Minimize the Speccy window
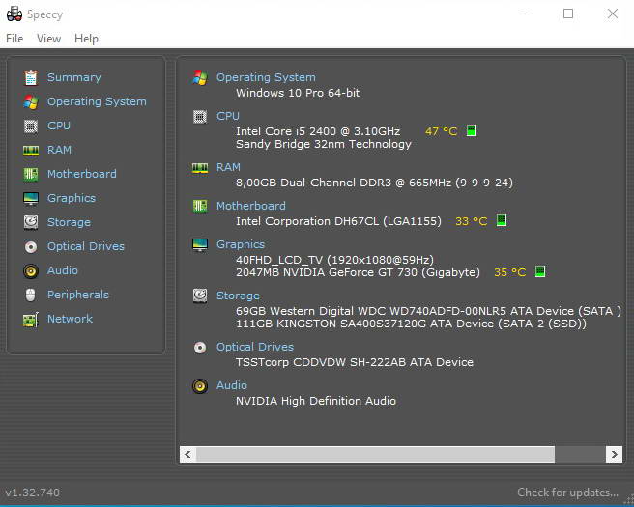The width and height of the screenshot is (634, 507). pos(525,14)
